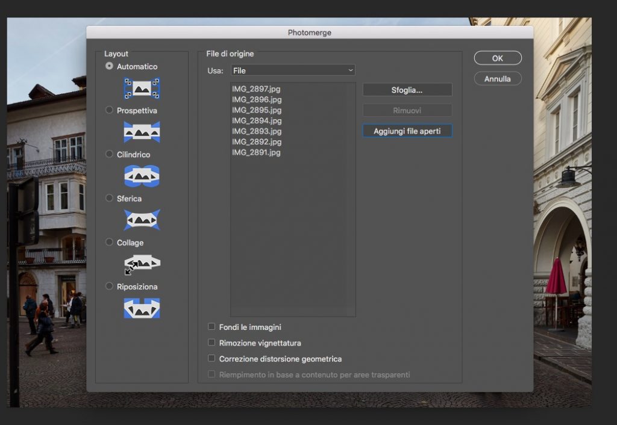Confirm Photomerge with the OK button

click(498, 58)
